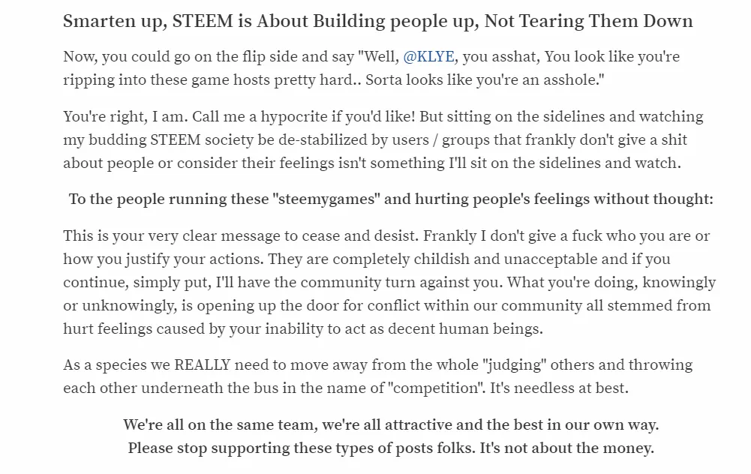Click the paragraph starting with 'This is your very clear'
The width and height of the screenshot is (751, 474).
(x=389, y=283)
